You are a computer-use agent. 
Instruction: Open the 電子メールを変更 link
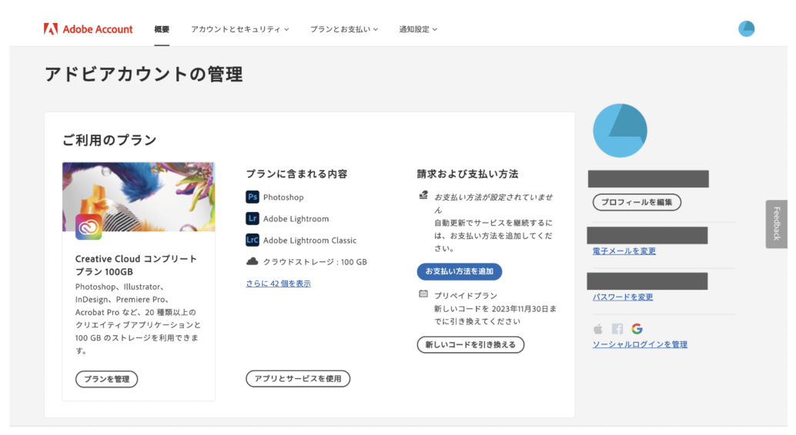624,251
